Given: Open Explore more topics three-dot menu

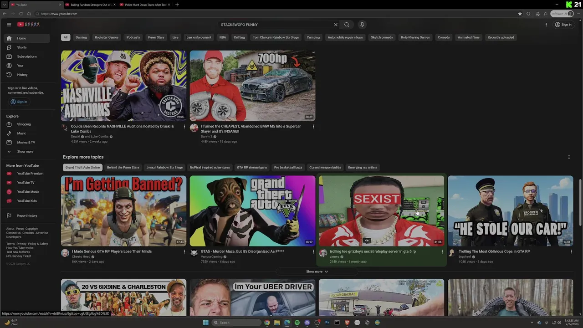Looking at the screenshot, I should pyautogui.click(x=569, y=157).
